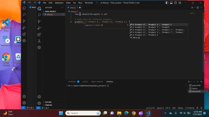Dismiss the Jupiter's hint popup
The image size is (209, 117).
[x=128, y=25]
